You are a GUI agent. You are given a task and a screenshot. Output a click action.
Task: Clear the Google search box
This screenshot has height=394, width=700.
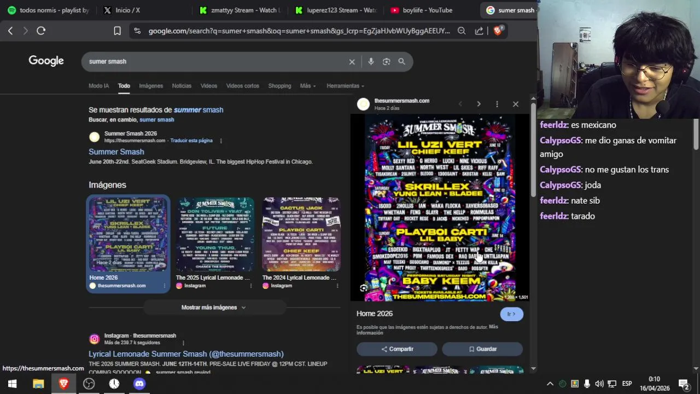352,62
